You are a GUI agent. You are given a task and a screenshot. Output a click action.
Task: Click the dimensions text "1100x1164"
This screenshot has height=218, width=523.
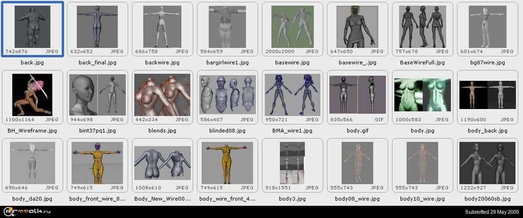pyautogui.click(x=20, y=119)
